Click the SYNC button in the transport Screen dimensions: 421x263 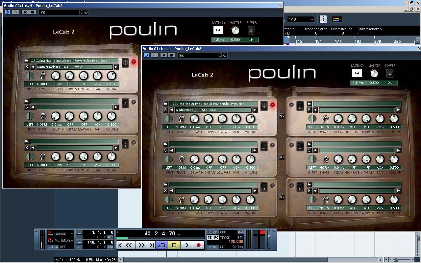point(213,247)
